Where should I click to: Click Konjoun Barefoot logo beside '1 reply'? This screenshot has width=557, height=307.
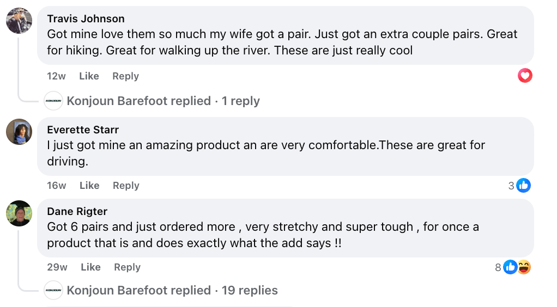pyautogui.click(x=53, y=101)
